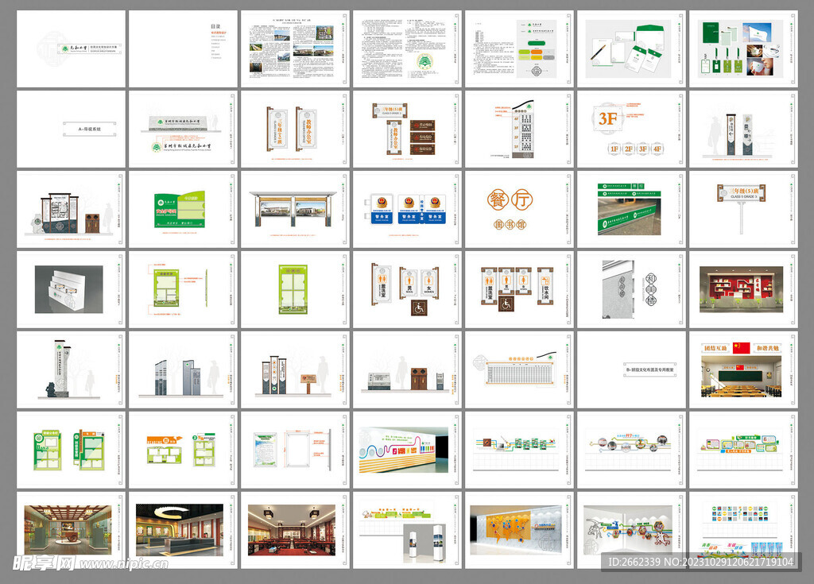Select the bulletin kiosk with trash bin page
This screenshot has width=814, height=584.
click(x=71, y=209)
